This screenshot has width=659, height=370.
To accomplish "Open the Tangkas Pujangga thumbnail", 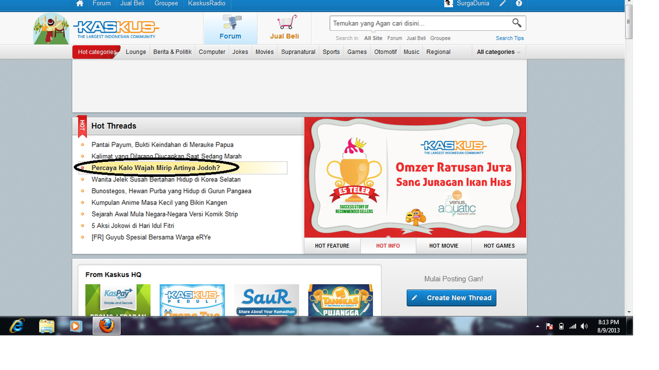I will click(x=340, y=300).
